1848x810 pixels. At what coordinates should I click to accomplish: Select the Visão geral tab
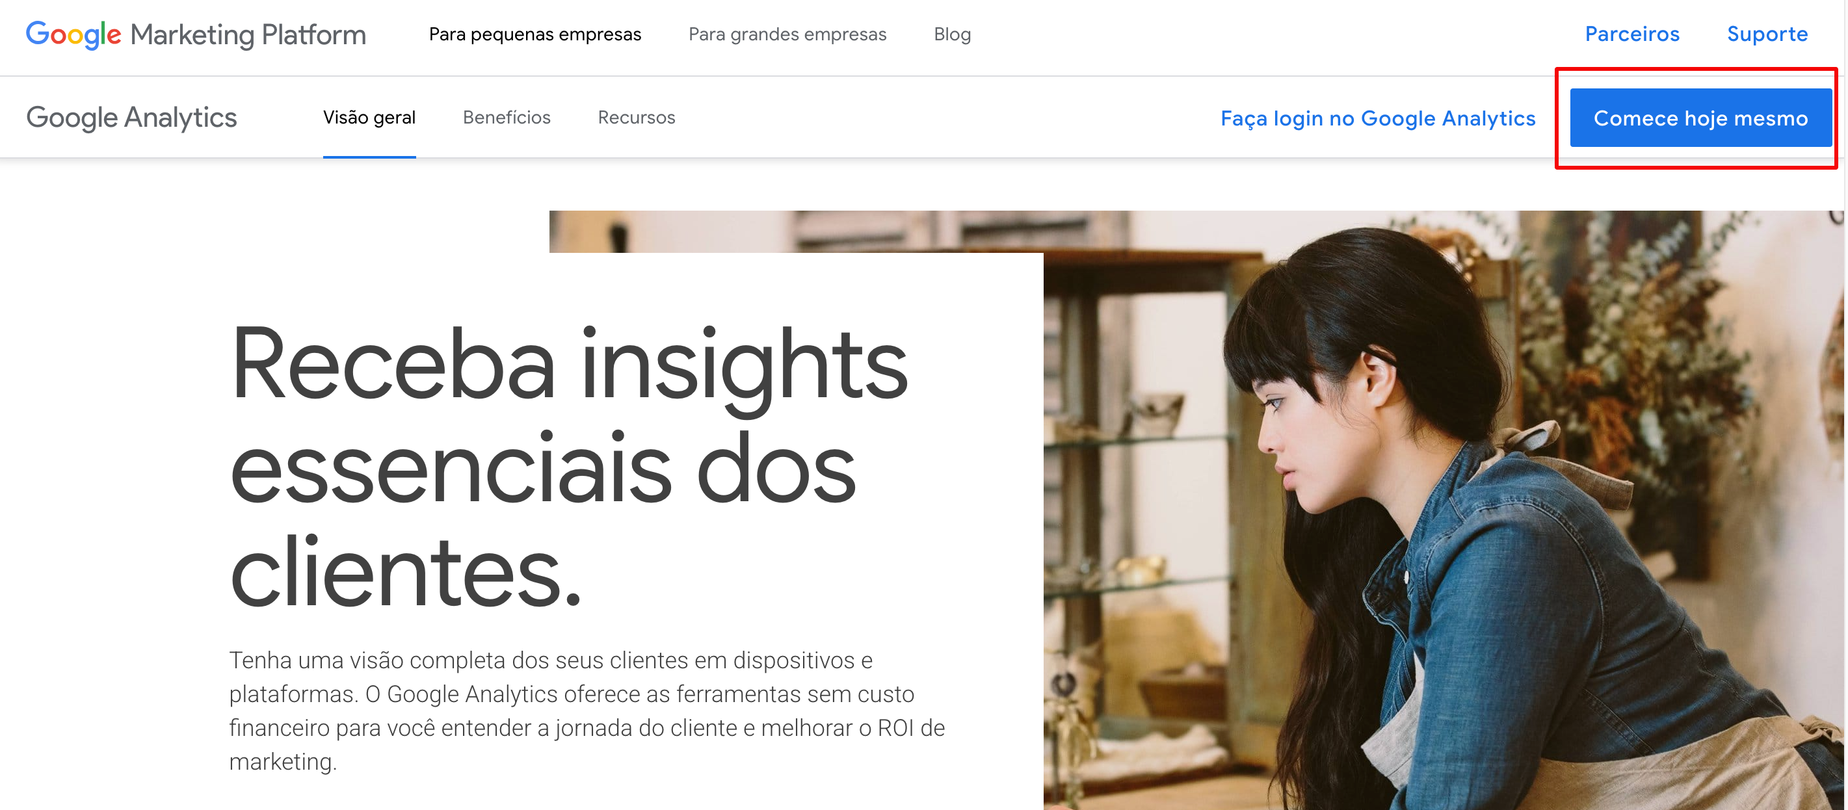[x=369, y=118]
